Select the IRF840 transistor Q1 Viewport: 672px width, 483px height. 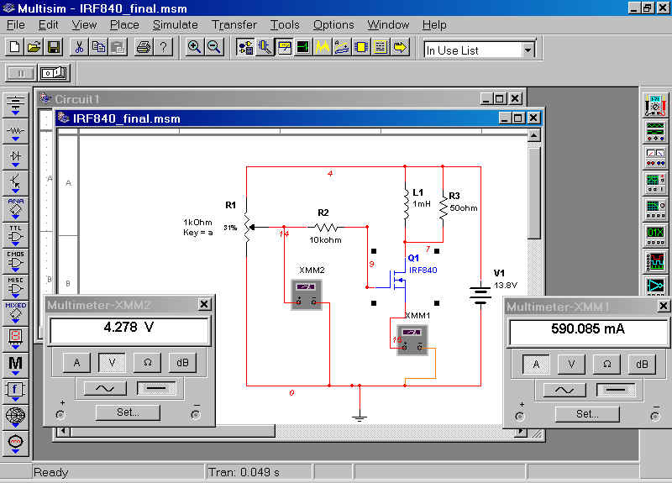pos(398,281)
